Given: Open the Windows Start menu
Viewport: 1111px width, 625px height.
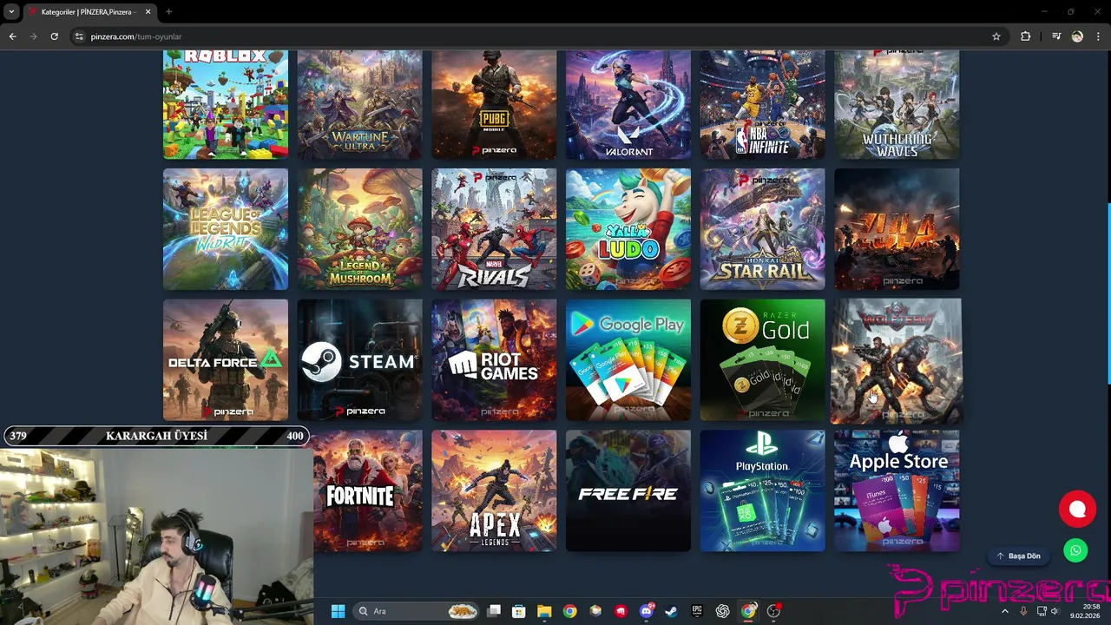Looking at the screenshot, I should point(338,611).
